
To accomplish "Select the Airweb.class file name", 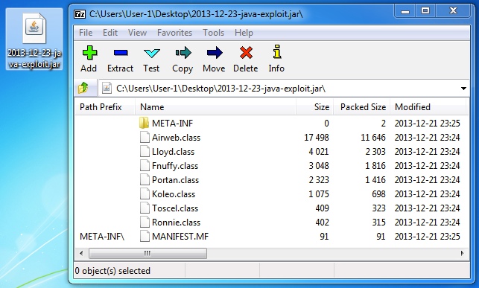I will 176,138.
